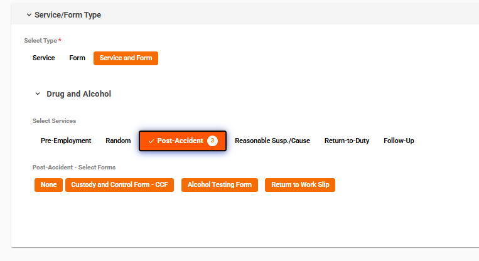
Task: Choose the Service and Form type
Action: (x=126, y=58)
